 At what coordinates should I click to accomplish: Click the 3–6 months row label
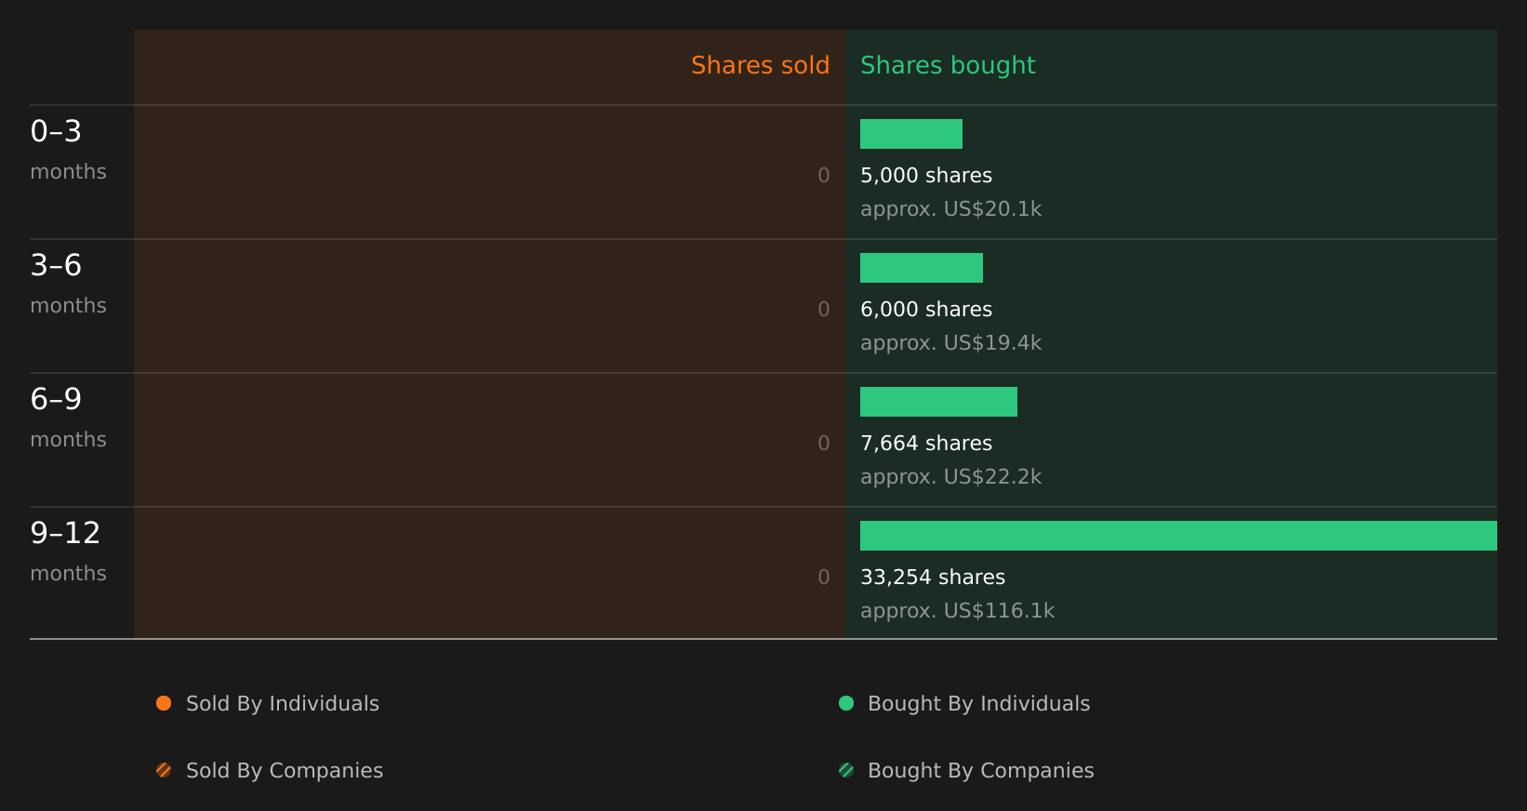pyautogui.click(x=68, y=284)
